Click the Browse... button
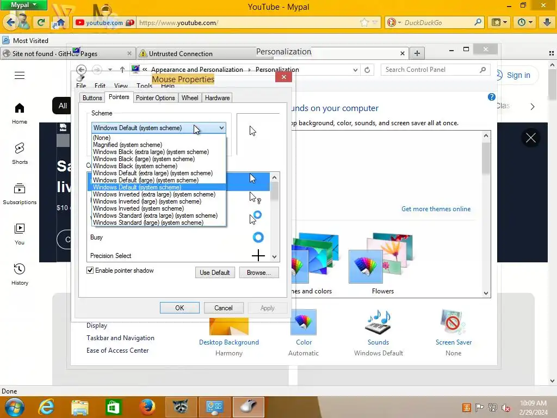557x418 pixels. click(258, 273)
